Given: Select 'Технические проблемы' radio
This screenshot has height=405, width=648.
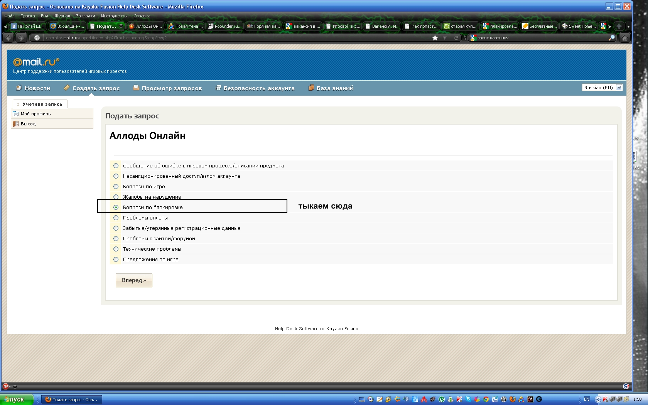Looking at the screenshot, I should [x=116, y=249].
